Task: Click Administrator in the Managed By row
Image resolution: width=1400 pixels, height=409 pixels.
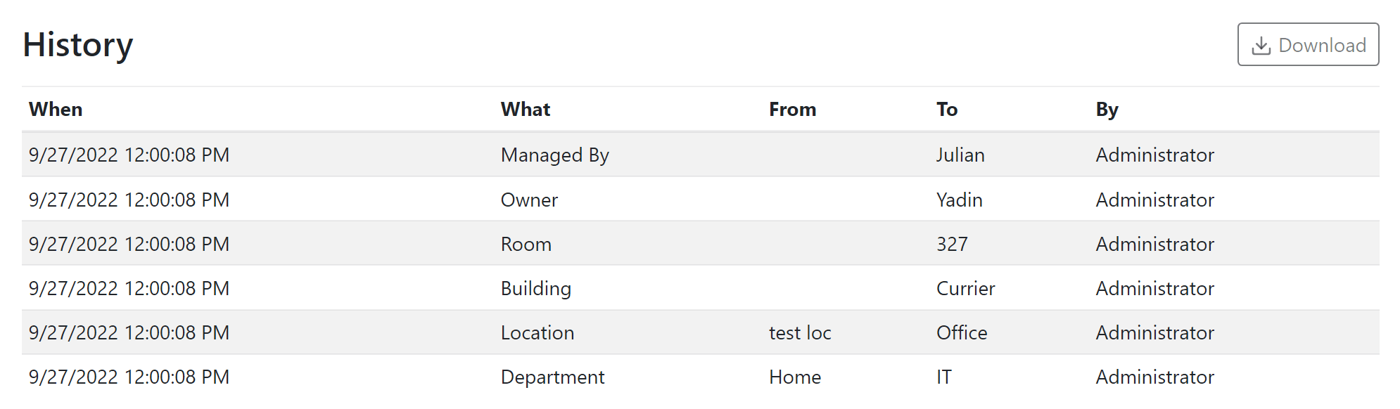Action: [x=1154, y=155]
